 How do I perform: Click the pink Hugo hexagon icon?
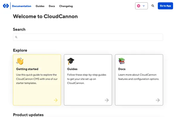[x=139, y=6]
